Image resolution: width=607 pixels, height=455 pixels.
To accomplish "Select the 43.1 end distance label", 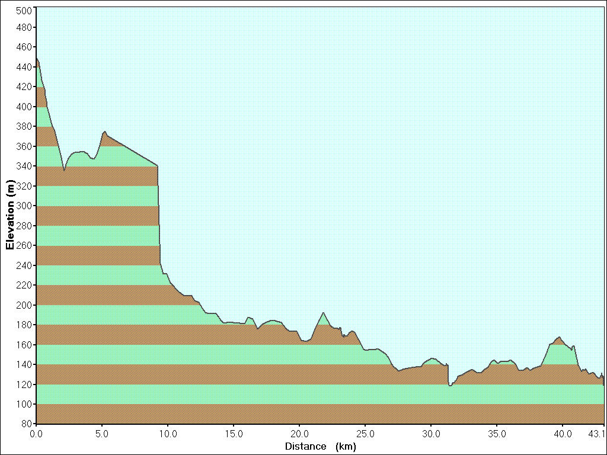I will (x=596, y=433).
